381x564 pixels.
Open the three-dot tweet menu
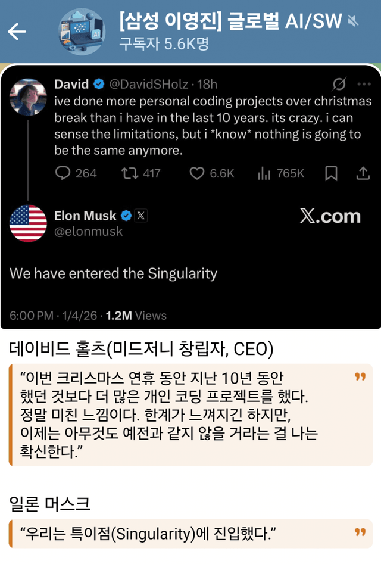point(364,84)
